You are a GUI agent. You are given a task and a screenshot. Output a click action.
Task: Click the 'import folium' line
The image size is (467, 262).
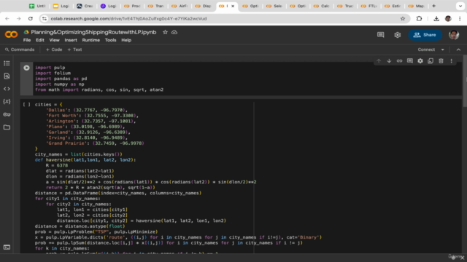pyautogui.click(x=53, y=73)
